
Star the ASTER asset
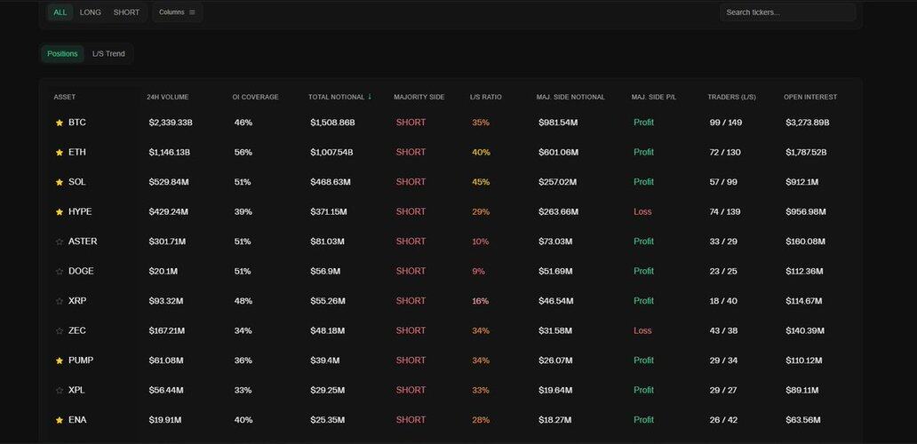pos(60,242)
